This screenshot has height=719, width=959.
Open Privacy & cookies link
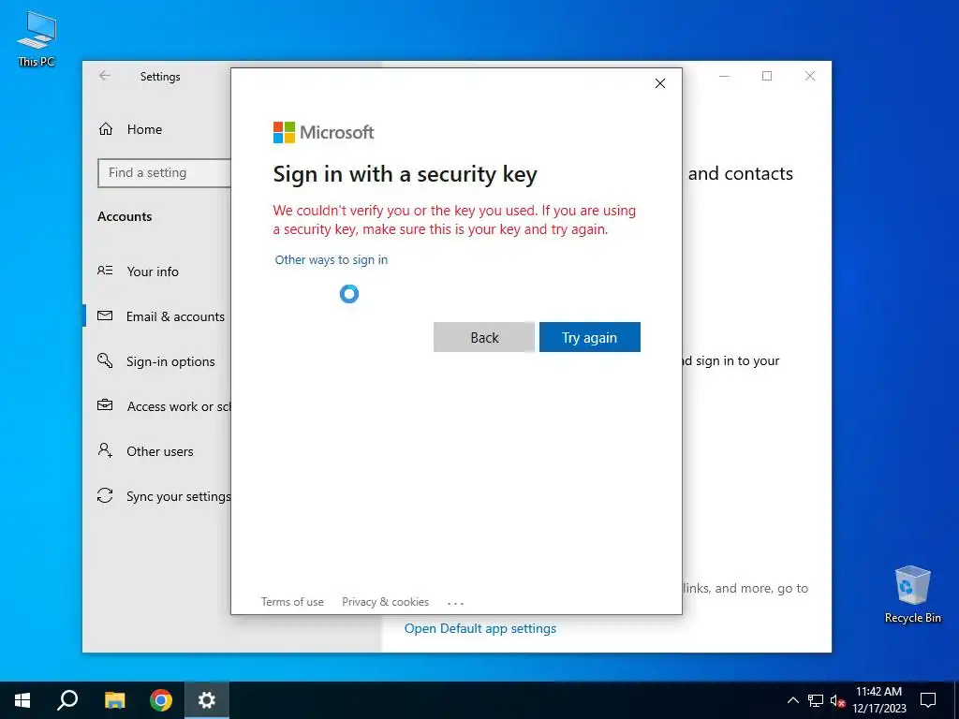(x=385, y=602)
